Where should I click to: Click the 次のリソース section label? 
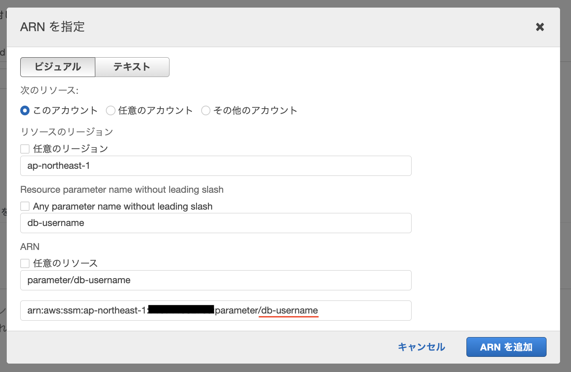tap(48, 90)
